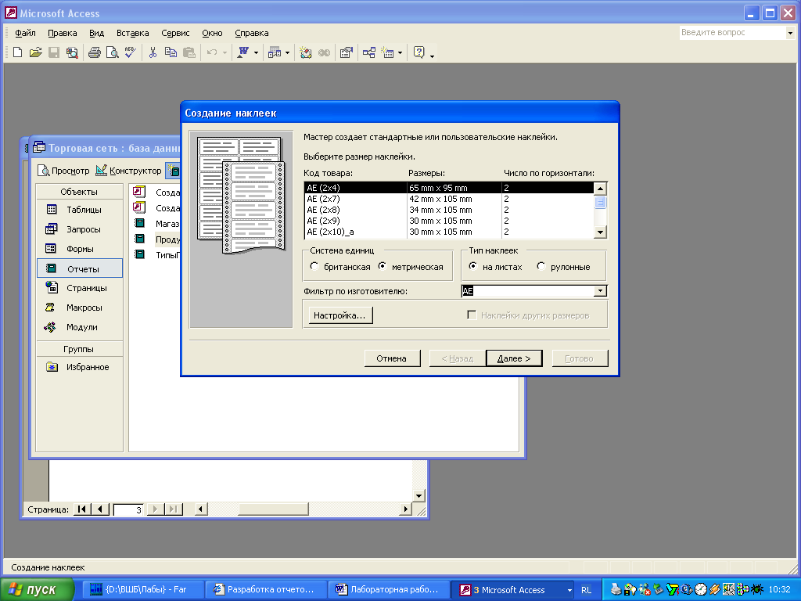Click the Print Preview magnifier icon

click(x=113, y=52)
